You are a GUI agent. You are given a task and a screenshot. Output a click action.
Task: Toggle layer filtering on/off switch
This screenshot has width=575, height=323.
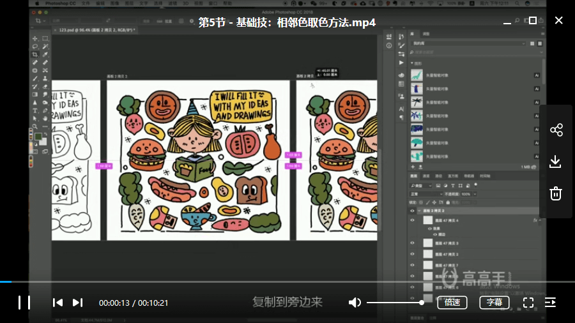pyautogui.click(x=475, y=185)
